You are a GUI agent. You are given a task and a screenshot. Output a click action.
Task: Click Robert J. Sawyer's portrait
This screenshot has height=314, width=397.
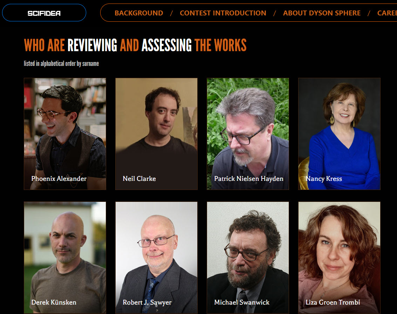tap(157, 258)
